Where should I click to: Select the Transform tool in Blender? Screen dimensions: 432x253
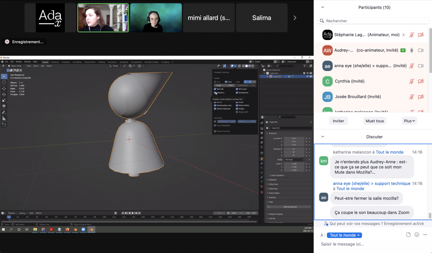pyautogui.click(x=4, y=106)
